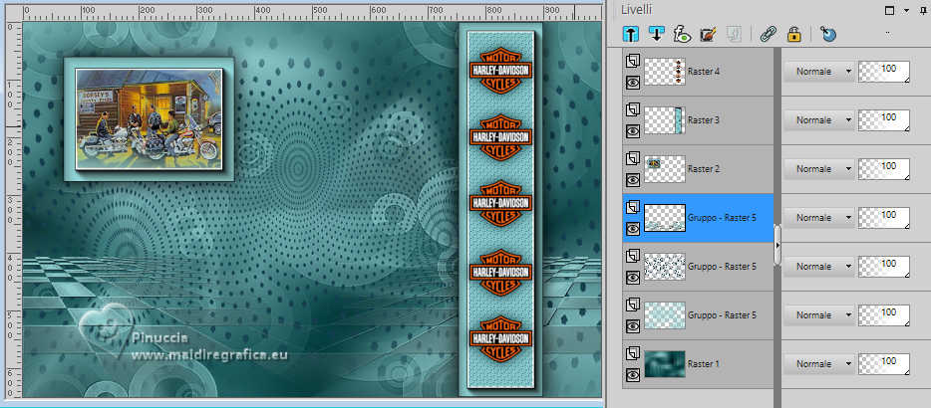Click the dark teal Raster 1 layer thumbnail
The image size is (931, 408).
(665, 363)
